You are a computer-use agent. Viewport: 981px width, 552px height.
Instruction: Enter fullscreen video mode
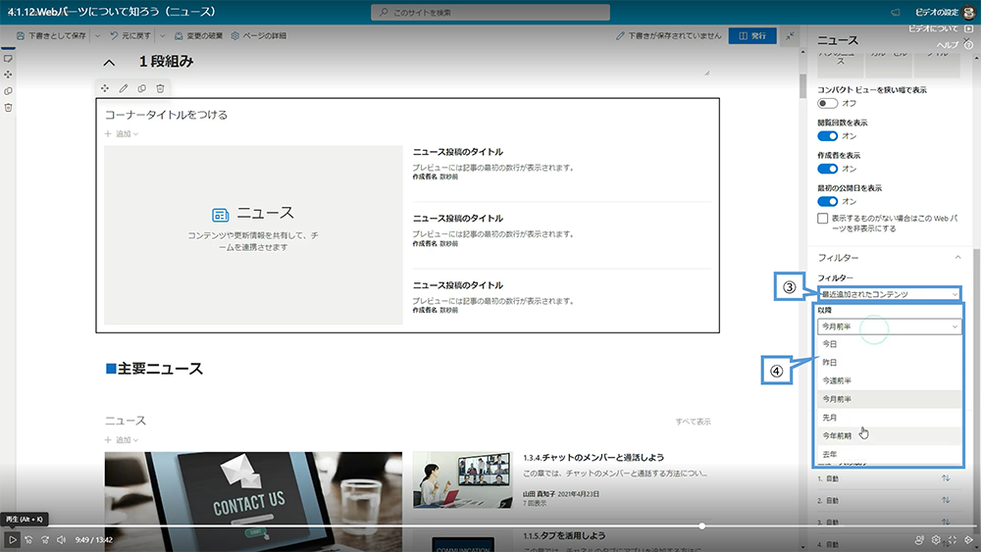(x=953, y=539)
